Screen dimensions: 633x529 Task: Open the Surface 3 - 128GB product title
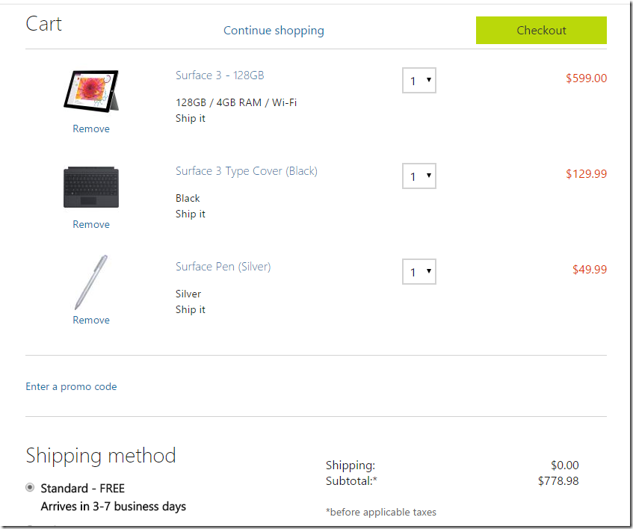click(220, 75)
